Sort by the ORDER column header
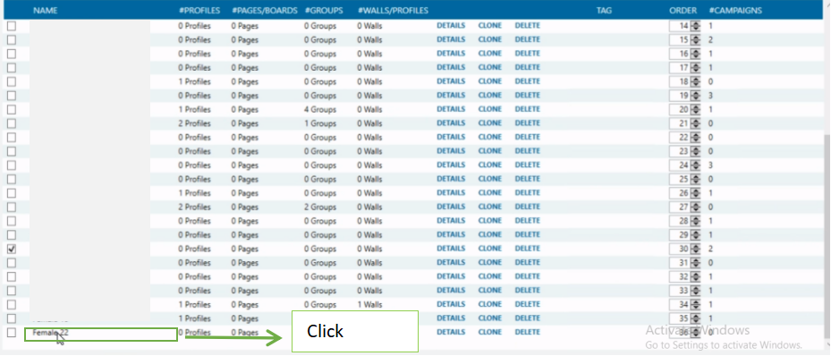The image size is (831, 356). 683,11
